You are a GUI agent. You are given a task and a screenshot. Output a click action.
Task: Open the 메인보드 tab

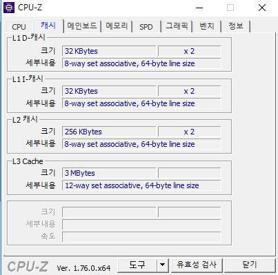(82, 26)
